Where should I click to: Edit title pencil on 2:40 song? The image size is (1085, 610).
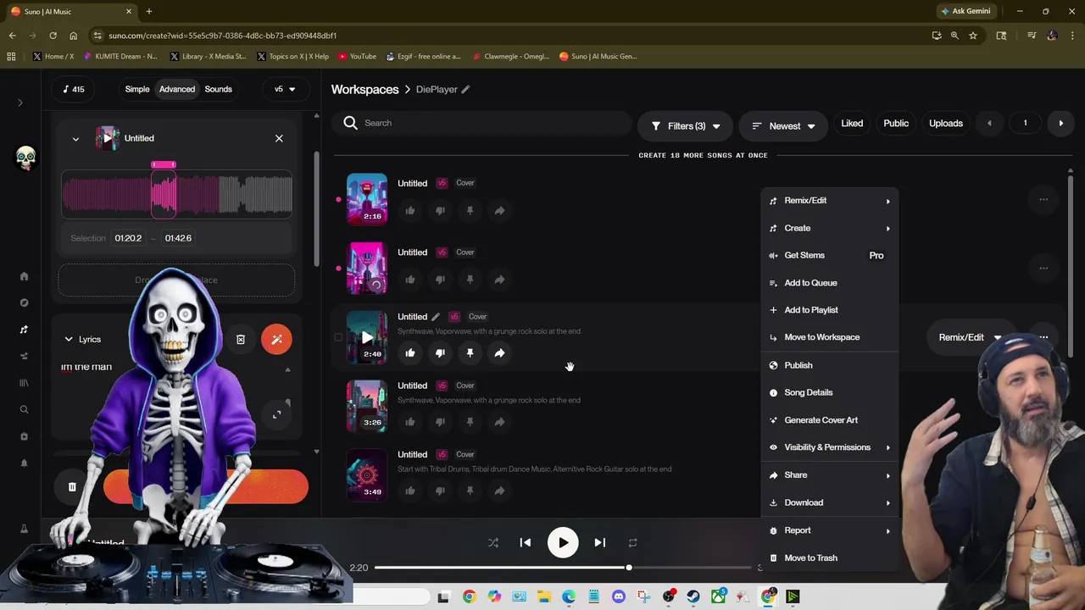[436, 317]
